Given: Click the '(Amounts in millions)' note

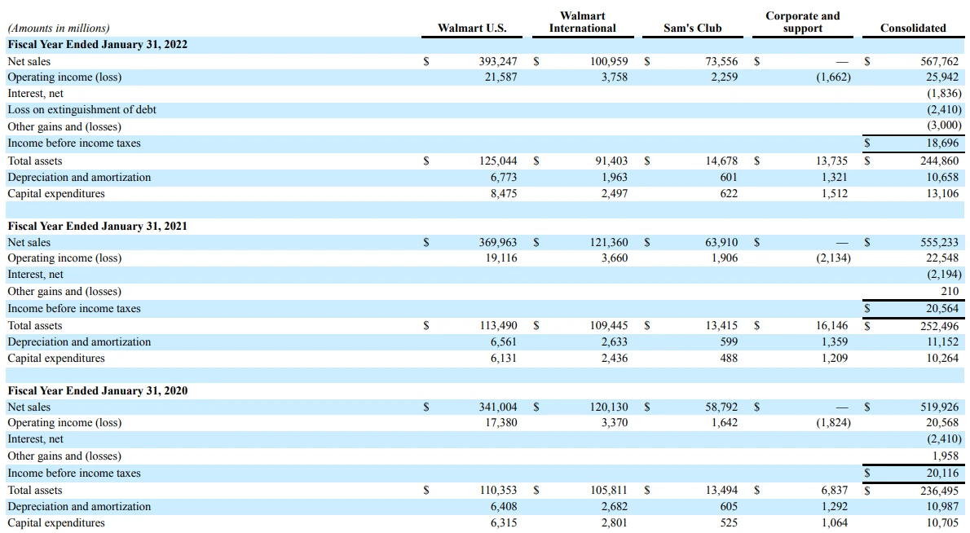Looking at the screenshot, I should pyautogui.click(x=58, y=29).
